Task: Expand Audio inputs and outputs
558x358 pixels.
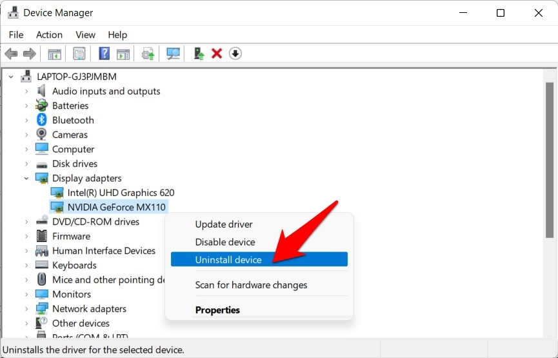Action: click(x=26, y=91)
